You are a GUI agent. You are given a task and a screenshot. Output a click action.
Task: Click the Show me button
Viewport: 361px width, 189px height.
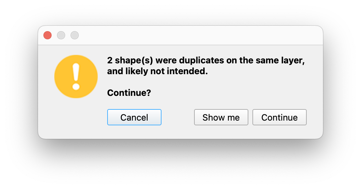pyautogui.click(x=221, y=117)
